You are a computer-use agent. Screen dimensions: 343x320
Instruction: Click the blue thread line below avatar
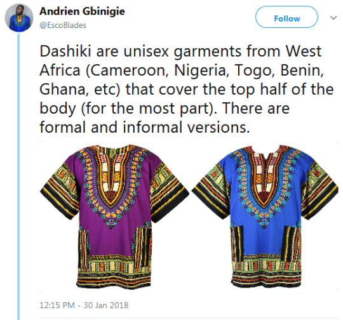pyautogui.click(x=18, y=176)
